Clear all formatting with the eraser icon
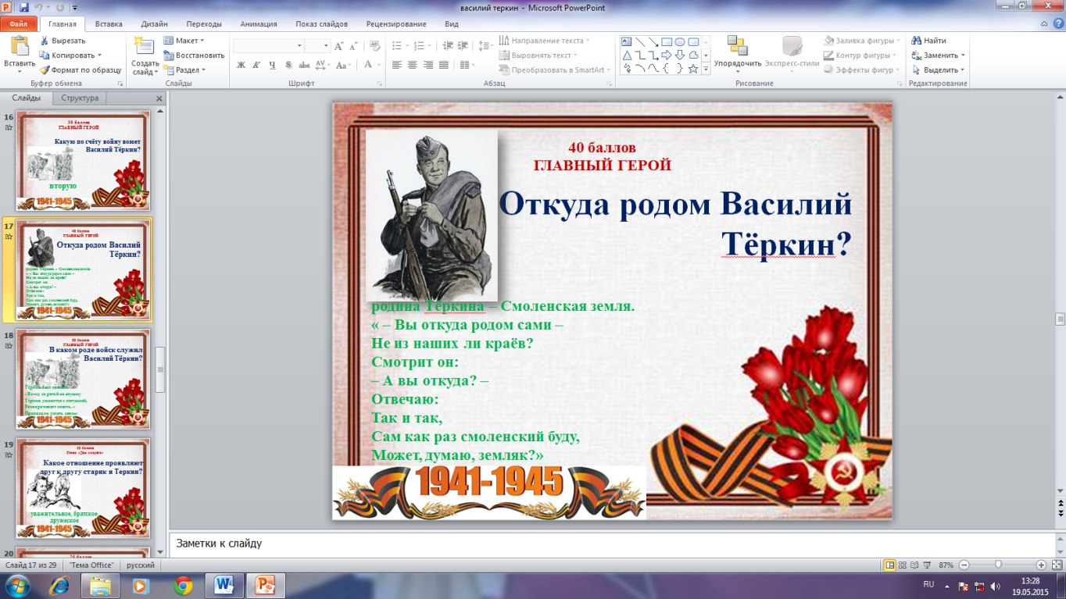 coord(374,46)
